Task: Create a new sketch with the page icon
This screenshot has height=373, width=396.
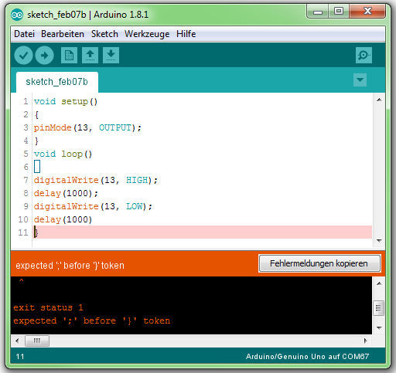Action: (x=69, y=55)
